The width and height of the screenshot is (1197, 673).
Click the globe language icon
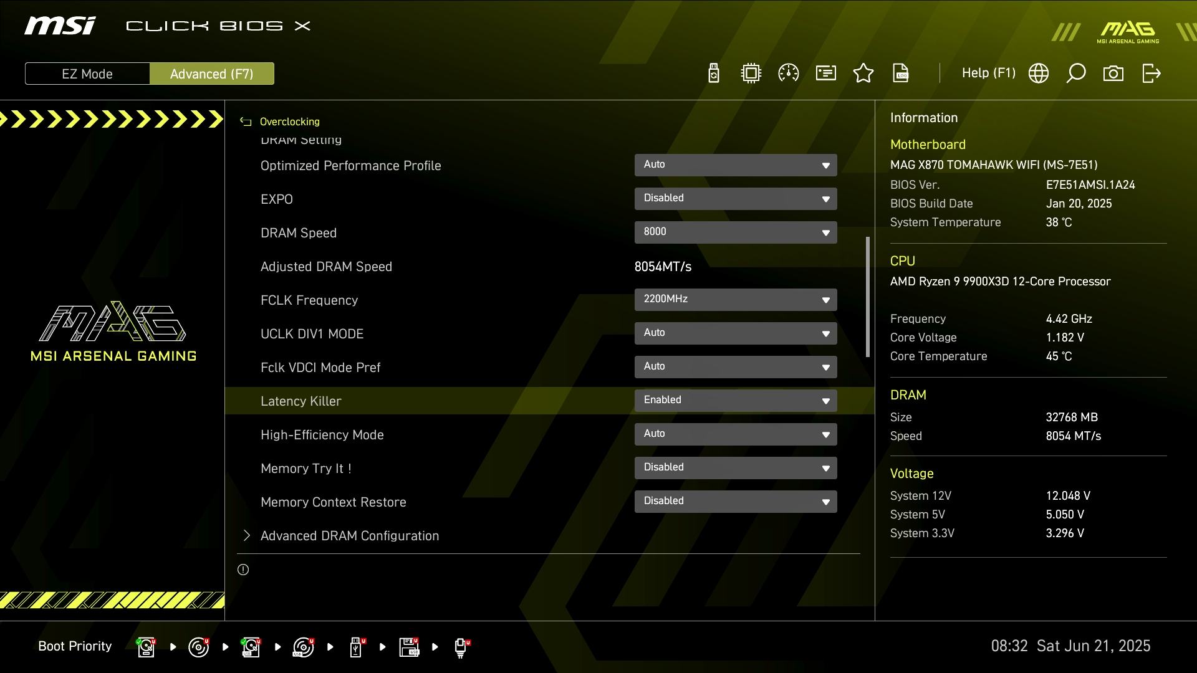(1039, 74)
